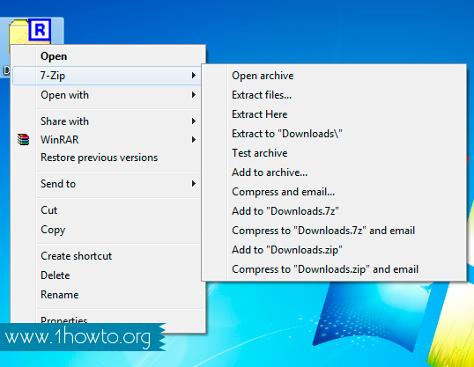
Task: Select Create shortcut
Action: point(107,256)
